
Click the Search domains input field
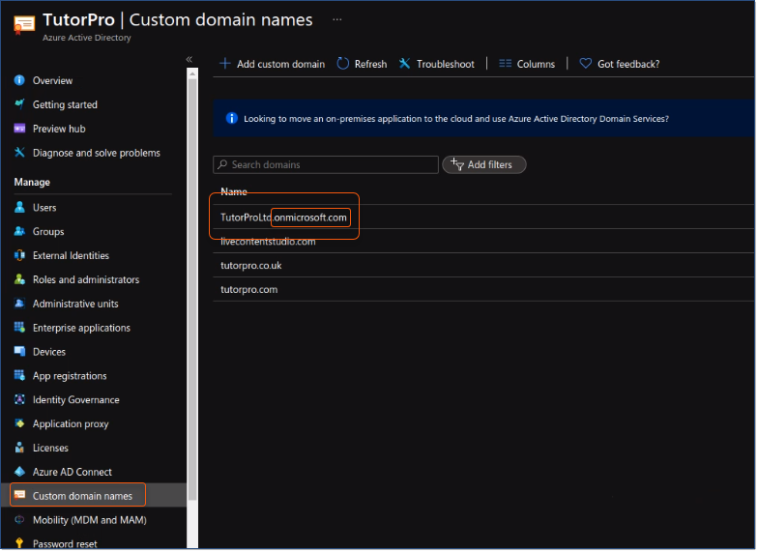(326, 164)
